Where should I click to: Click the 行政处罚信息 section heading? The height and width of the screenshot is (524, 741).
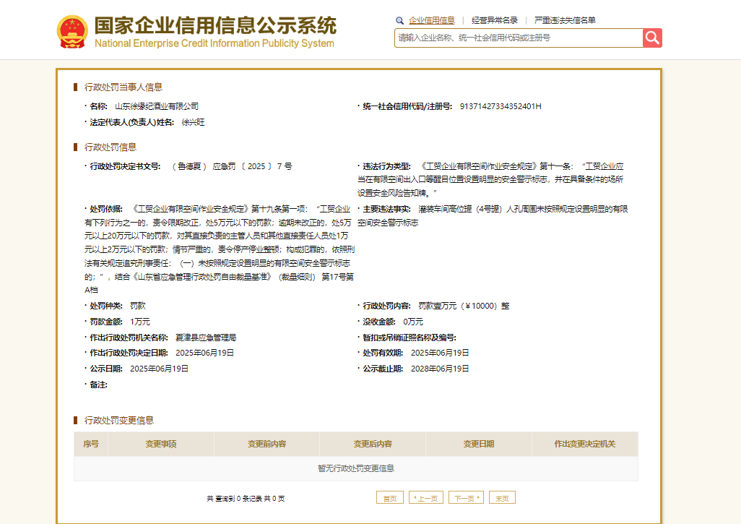[110, 147]
